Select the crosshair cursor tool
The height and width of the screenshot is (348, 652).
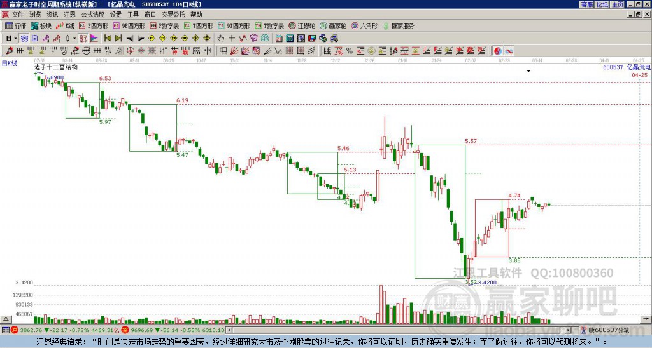(232, 39)
